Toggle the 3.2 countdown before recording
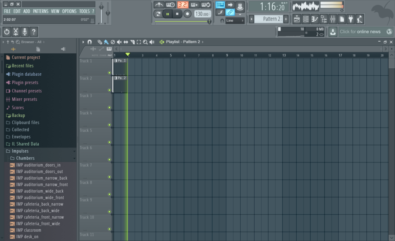Screen dimensions: 395x241 click(182, 5)
